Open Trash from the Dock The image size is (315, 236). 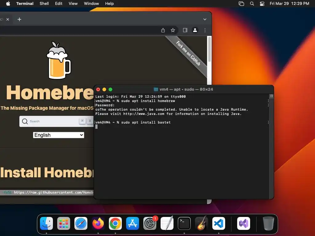268,223
